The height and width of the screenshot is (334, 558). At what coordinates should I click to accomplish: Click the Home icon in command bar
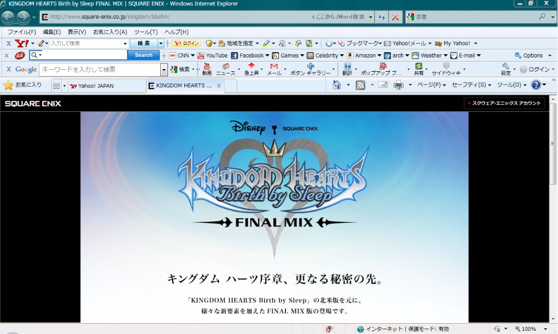coord(337,85)
